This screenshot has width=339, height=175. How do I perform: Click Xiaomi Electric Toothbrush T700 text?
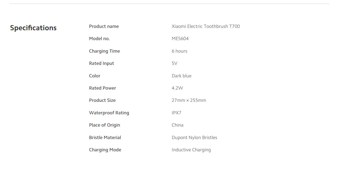coord(206,26)
